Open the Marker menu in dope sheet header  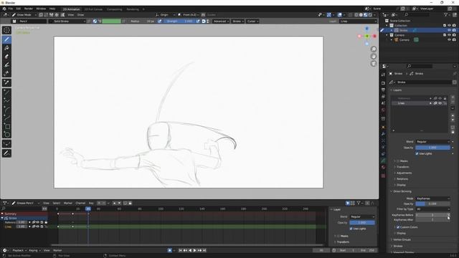tap(68, 203)
